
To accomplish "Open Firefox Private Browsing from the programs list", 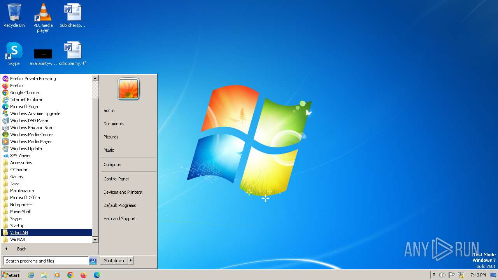I will click(47, 79).
